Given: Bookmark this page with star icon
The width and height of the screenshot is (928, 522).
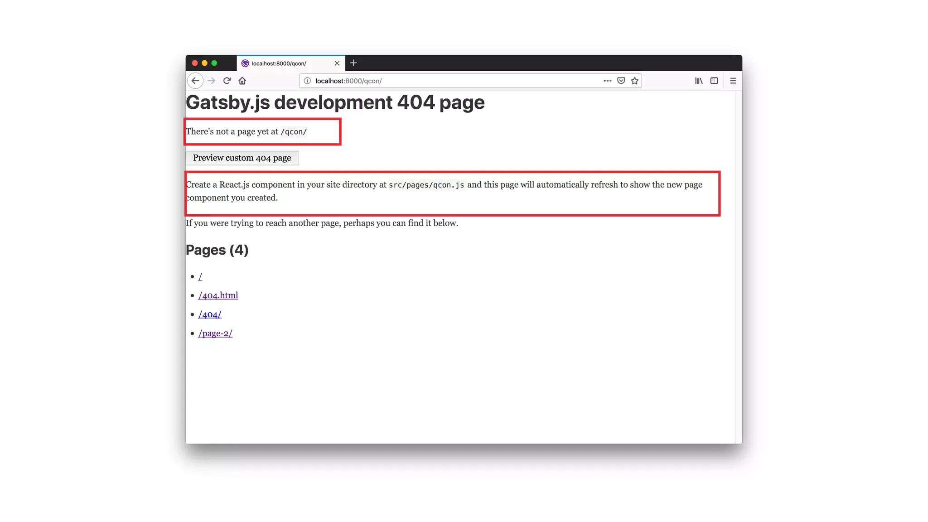Looking at the screenshot, I should (x=635, y=81).
